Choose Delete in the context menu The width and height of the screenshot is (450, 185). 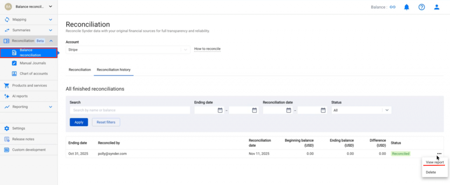[431, 172]
